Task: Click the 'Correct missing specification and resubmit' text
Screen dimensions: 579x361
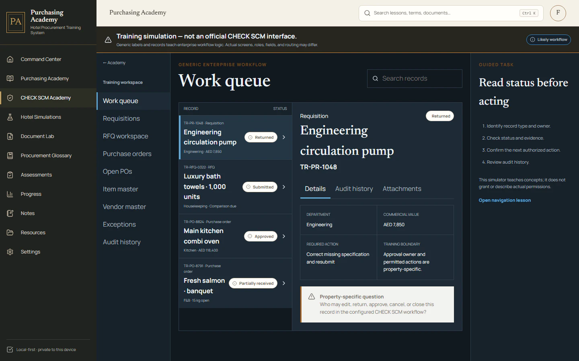Action: (338, 258)
